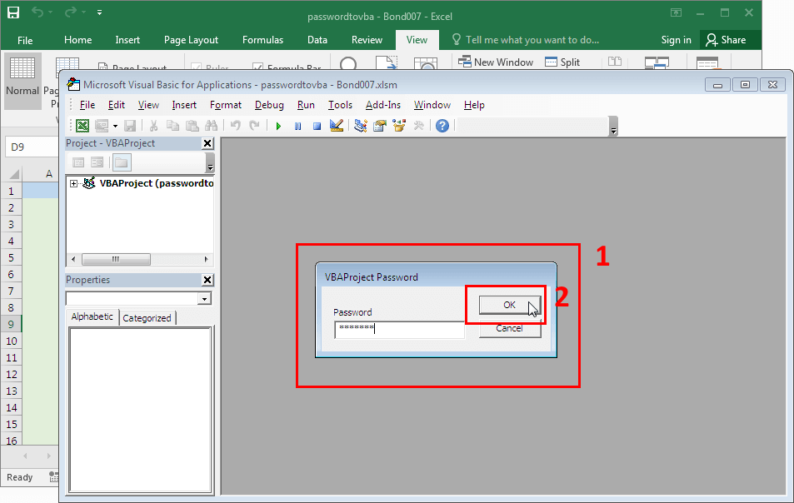Select View Object icon in Project Explorer
Image resolution: width=794 pixels, height=503 pixels.
coord(97,162)
